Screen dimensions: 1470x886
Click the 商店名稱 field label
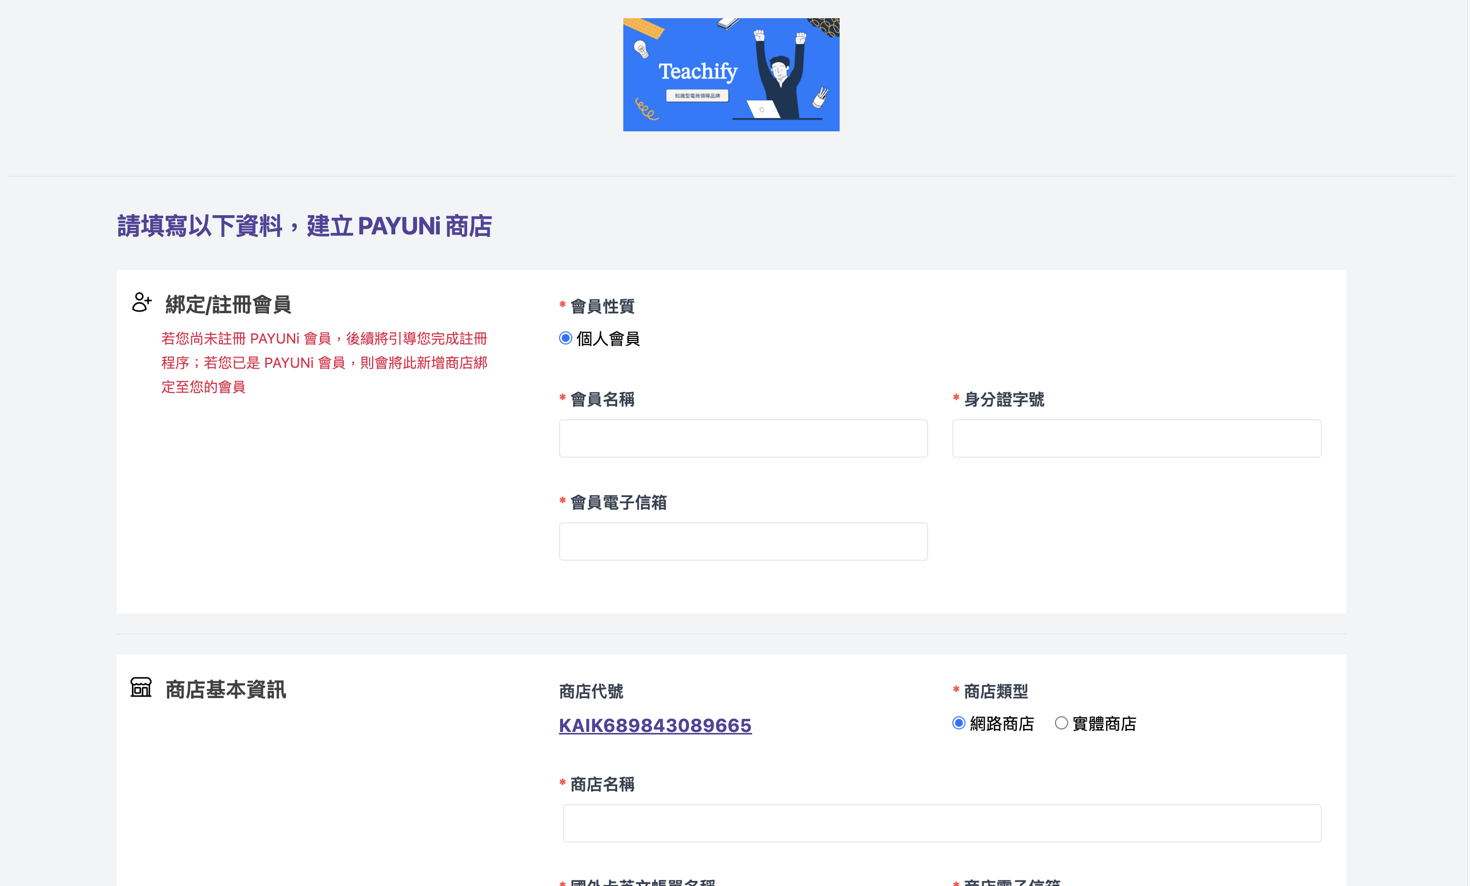602,784
